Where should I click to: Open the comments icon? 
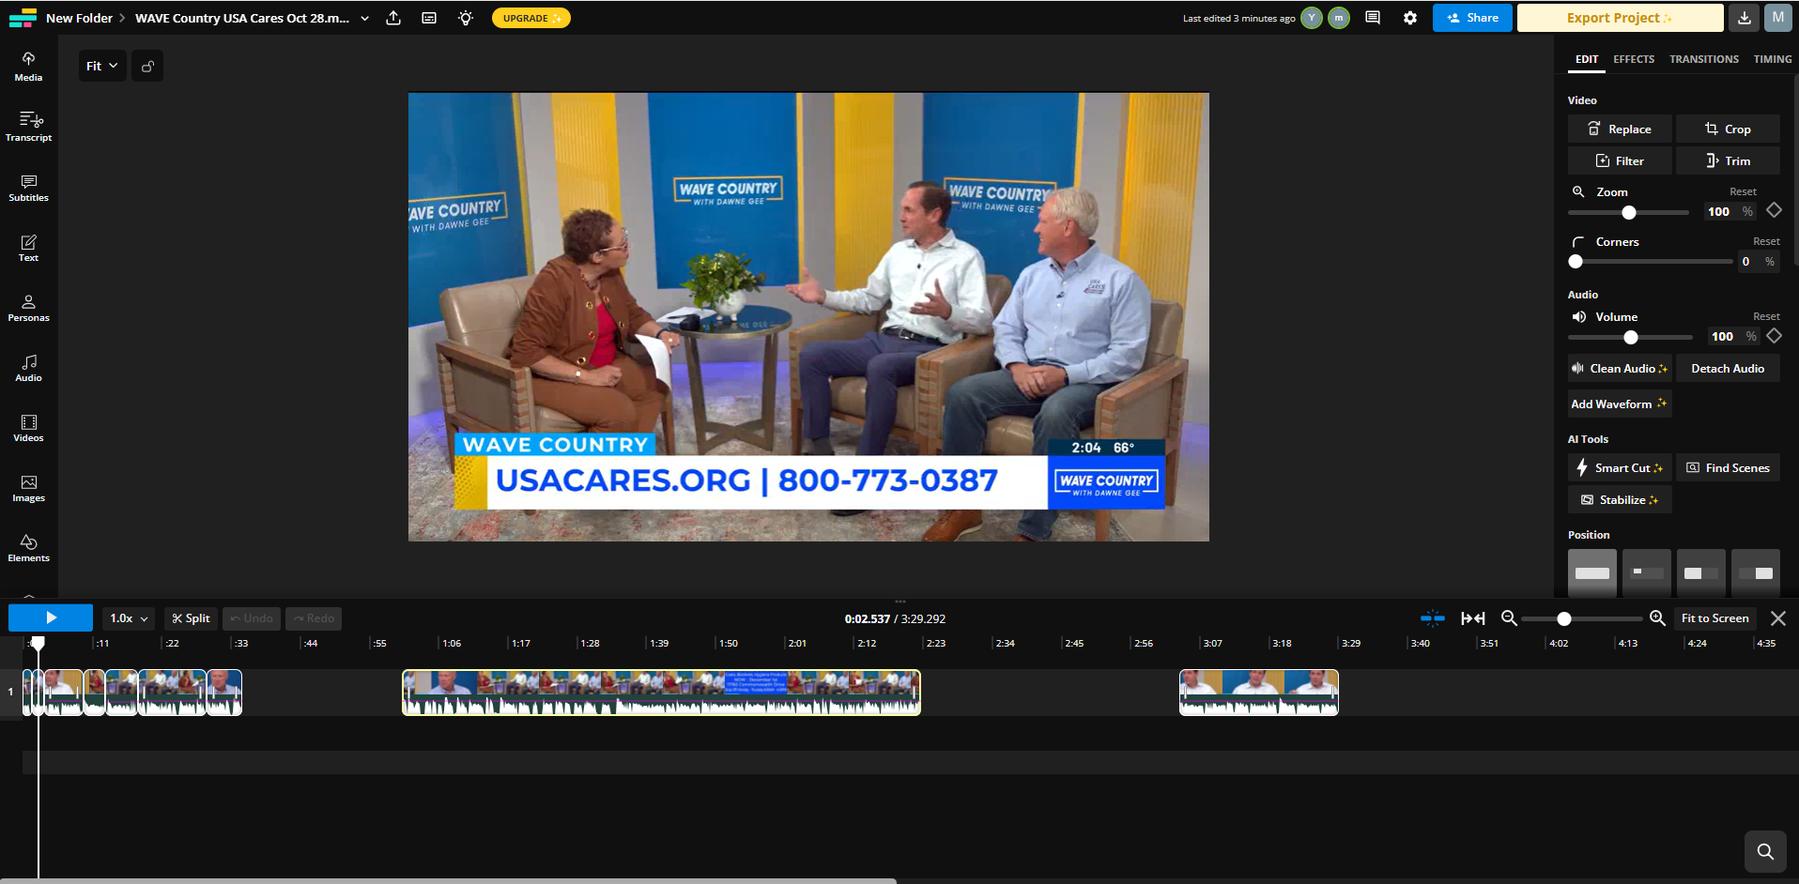[x=1373, y=18]
